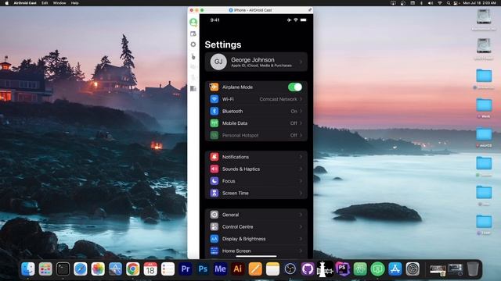The width and height of the screenshot is (501, 281).
Task: Open the Bluetooth row chevron
Action: [x=301, y=111]
